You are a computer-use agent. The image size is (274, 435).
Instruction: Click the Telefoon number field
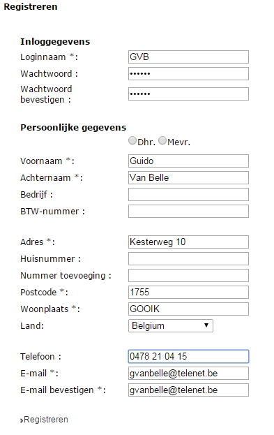(188, 357)
